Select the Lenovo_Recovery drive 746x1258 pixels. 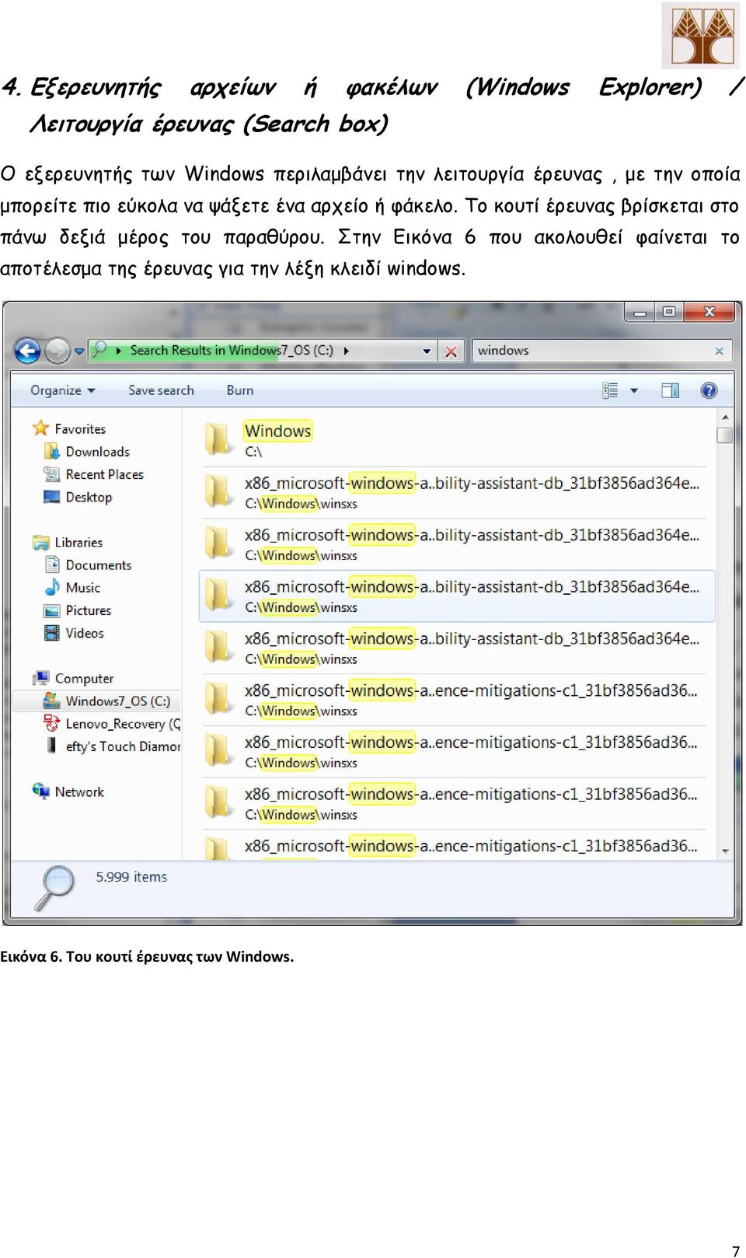pos(122,724)
